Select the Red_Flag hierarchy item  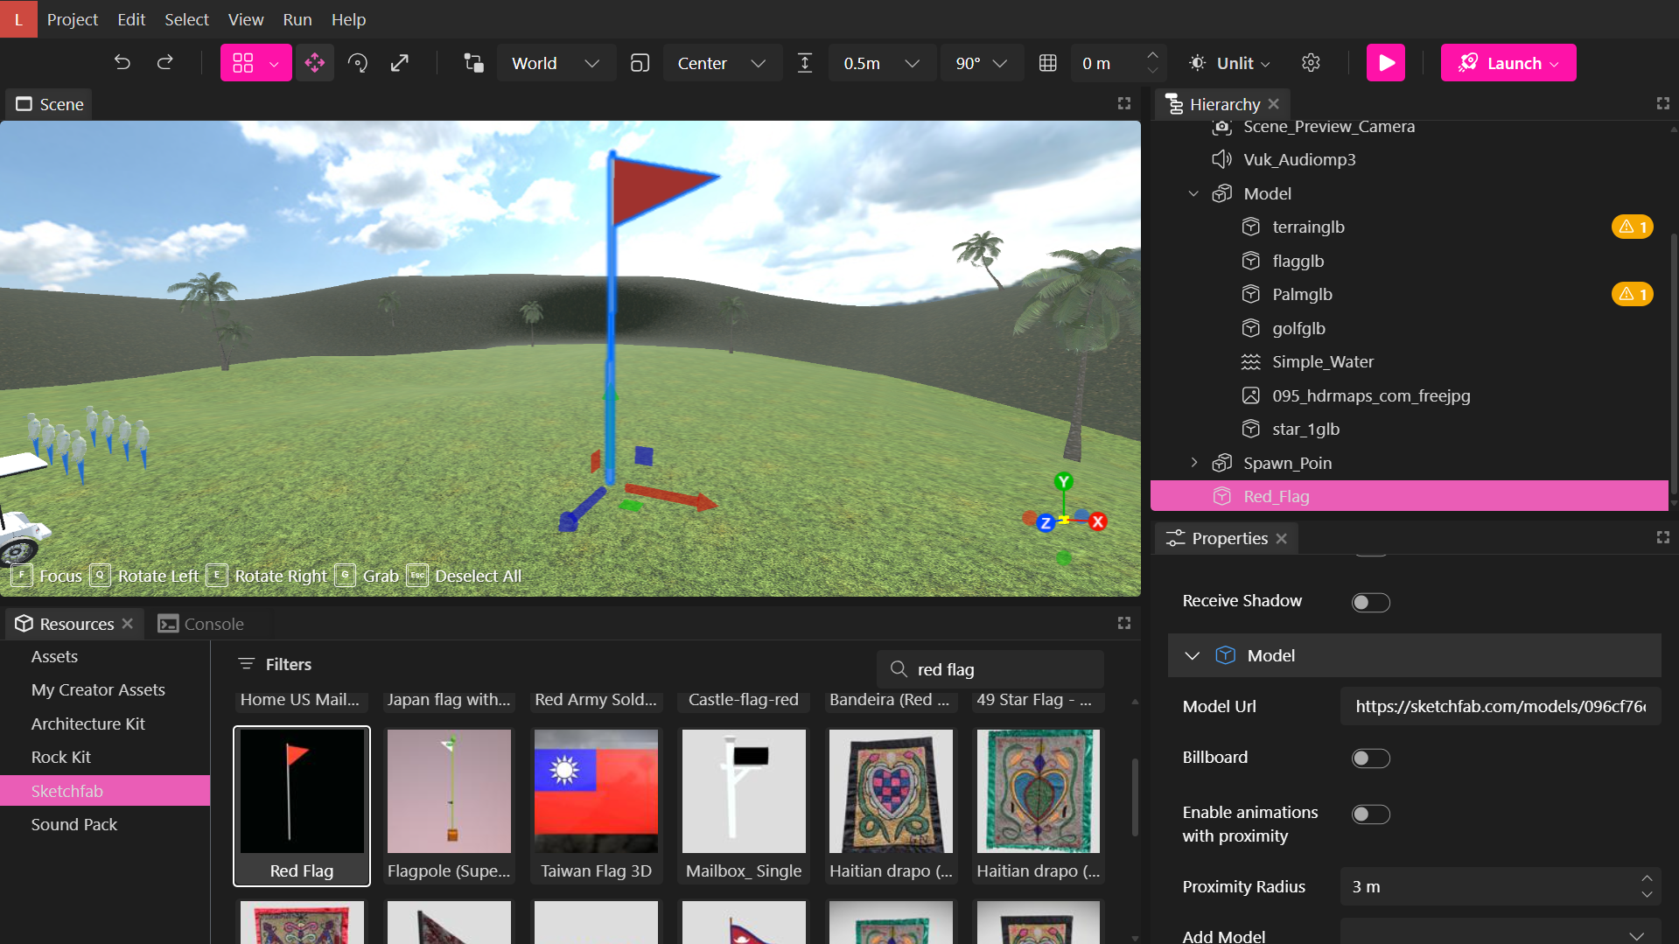[x=1409, y=496]
